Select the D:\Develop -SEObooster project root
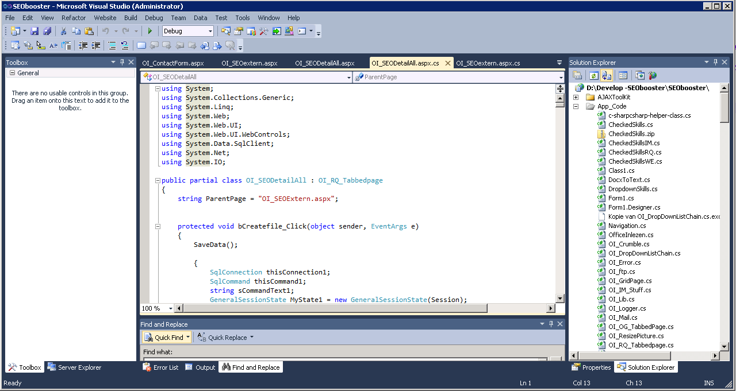 coord(647,88)
